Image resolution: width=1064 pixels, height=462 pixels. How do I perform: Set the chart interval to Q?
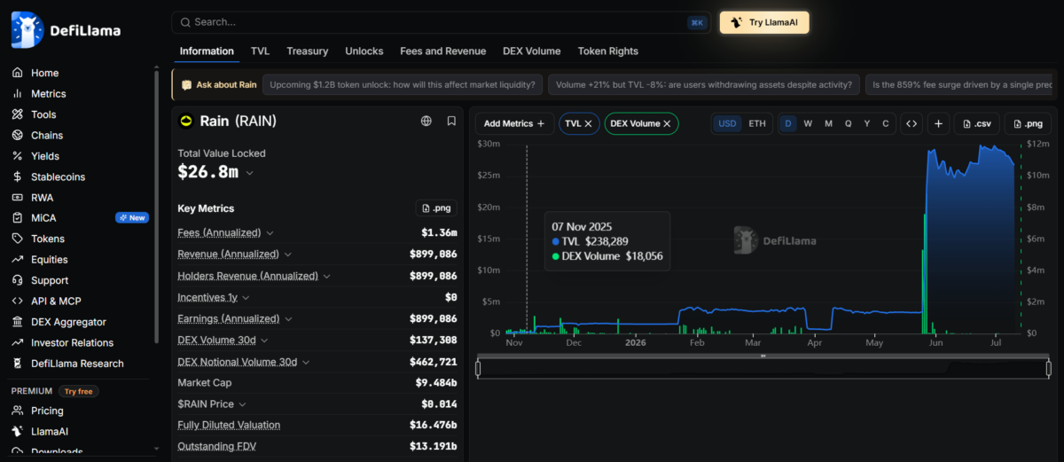848,123
